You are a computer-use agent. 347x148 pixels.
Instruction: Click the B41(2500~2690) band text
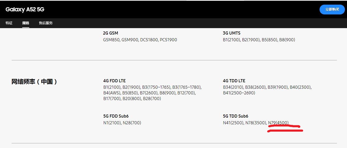[239, 93]
